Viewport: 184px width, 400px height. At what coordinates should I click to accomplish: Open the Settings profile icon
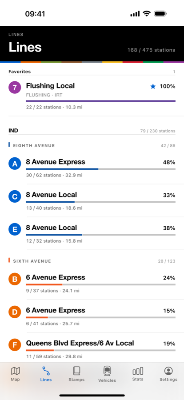168,371
